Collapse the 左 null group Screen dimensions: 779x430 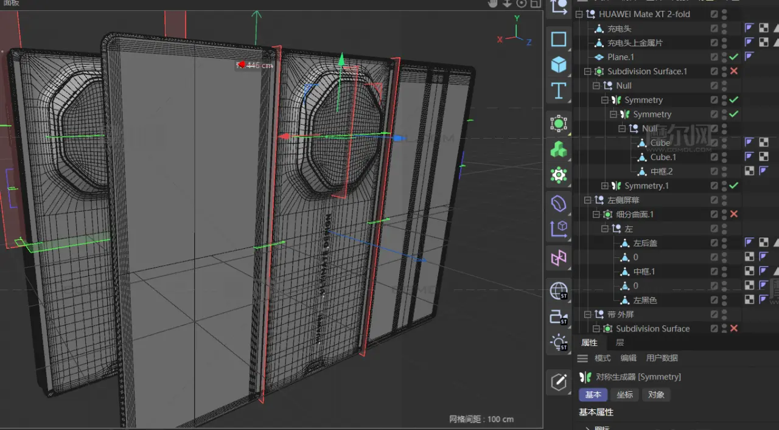604,229
